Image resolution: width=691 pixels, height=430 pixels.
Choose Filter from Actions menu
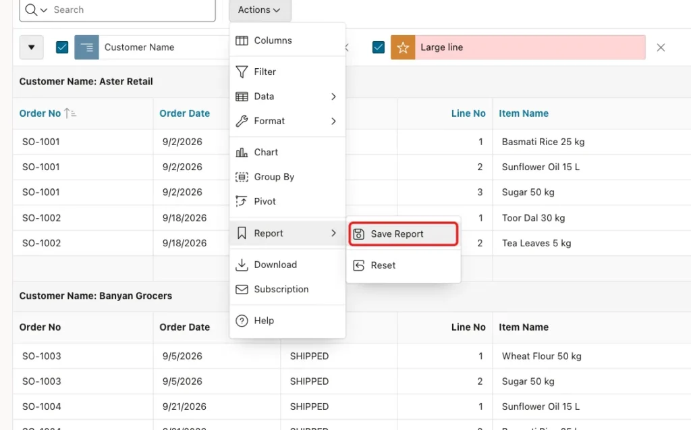tap(287, 72)
